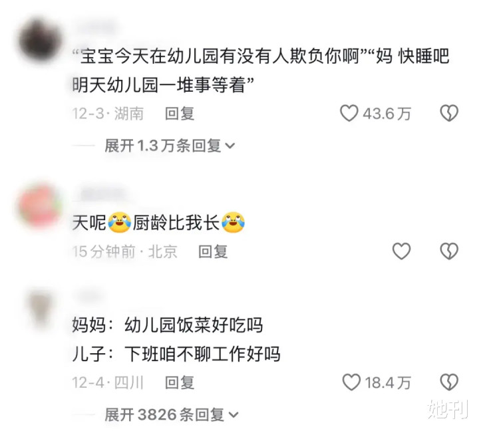Image resolution: width=479 pixels, height=433 pixels.
Task: Select the 天呢厨龄比我长 comment text
Action: tap(158, 222)
